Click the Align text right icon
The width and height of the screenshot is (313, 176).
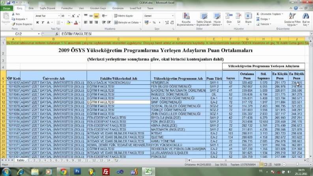click(x=96, y=22)
